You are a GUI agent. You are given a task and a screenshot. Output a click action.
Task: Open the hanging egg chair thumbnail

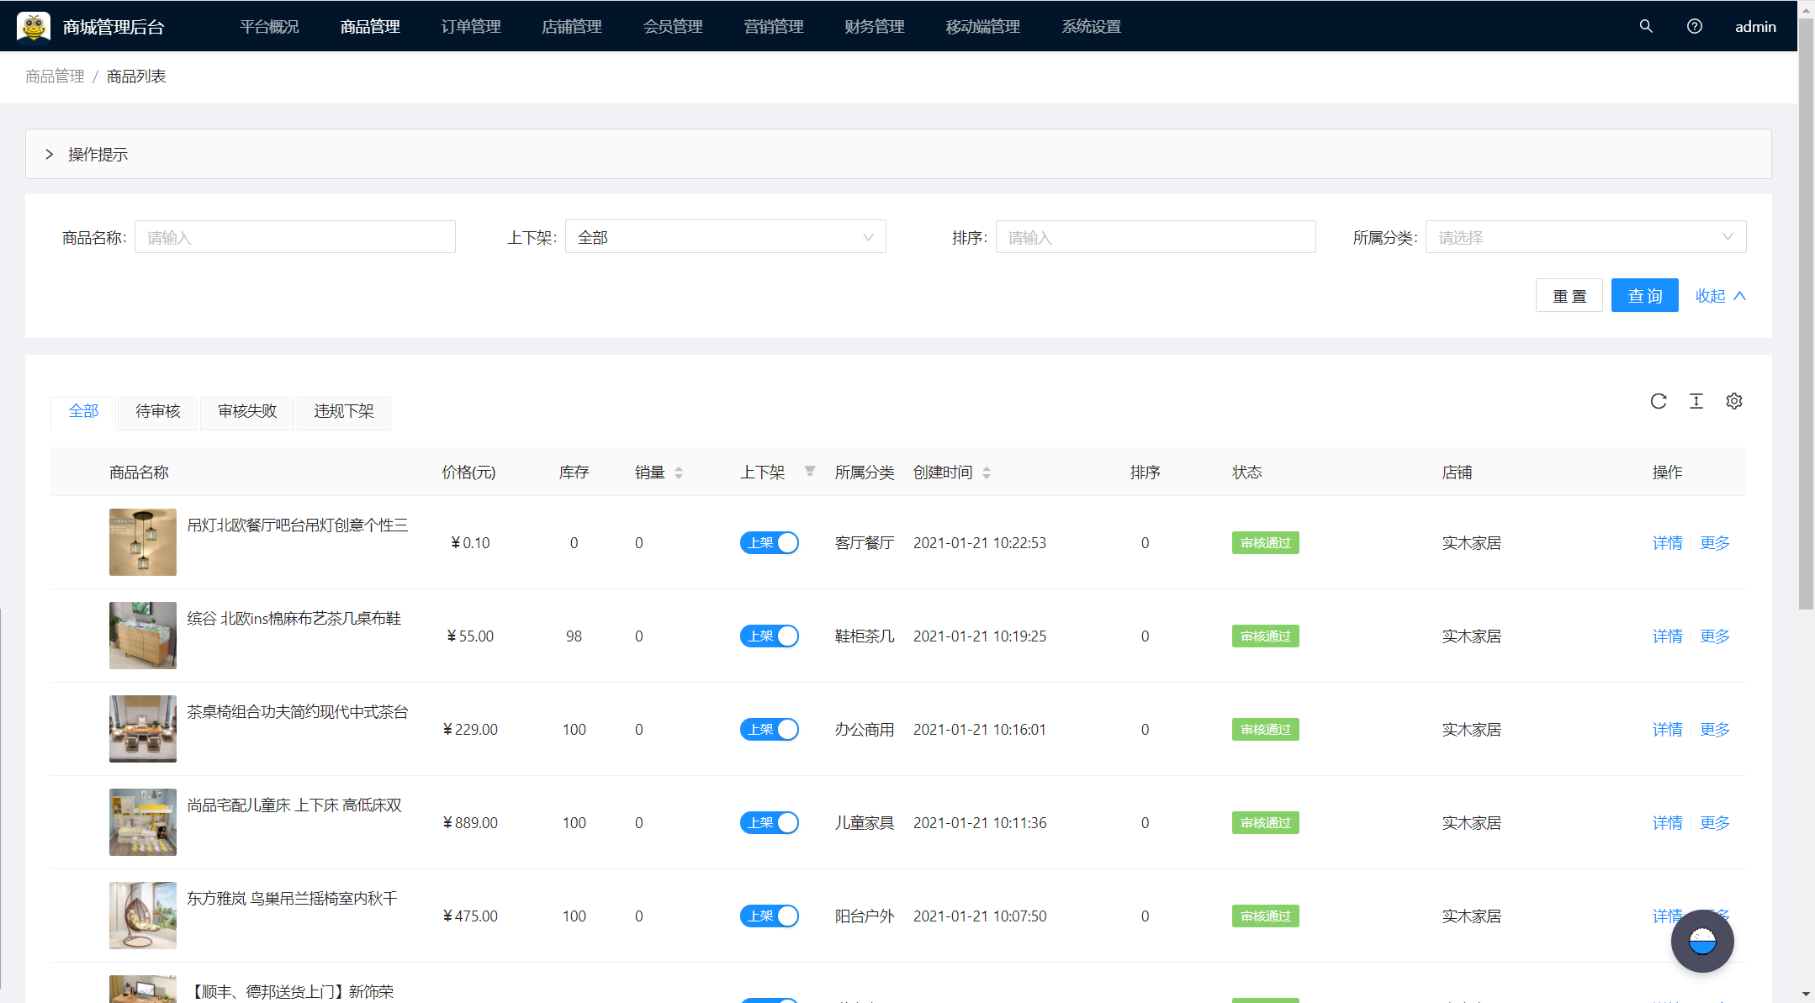coord(143,916)
